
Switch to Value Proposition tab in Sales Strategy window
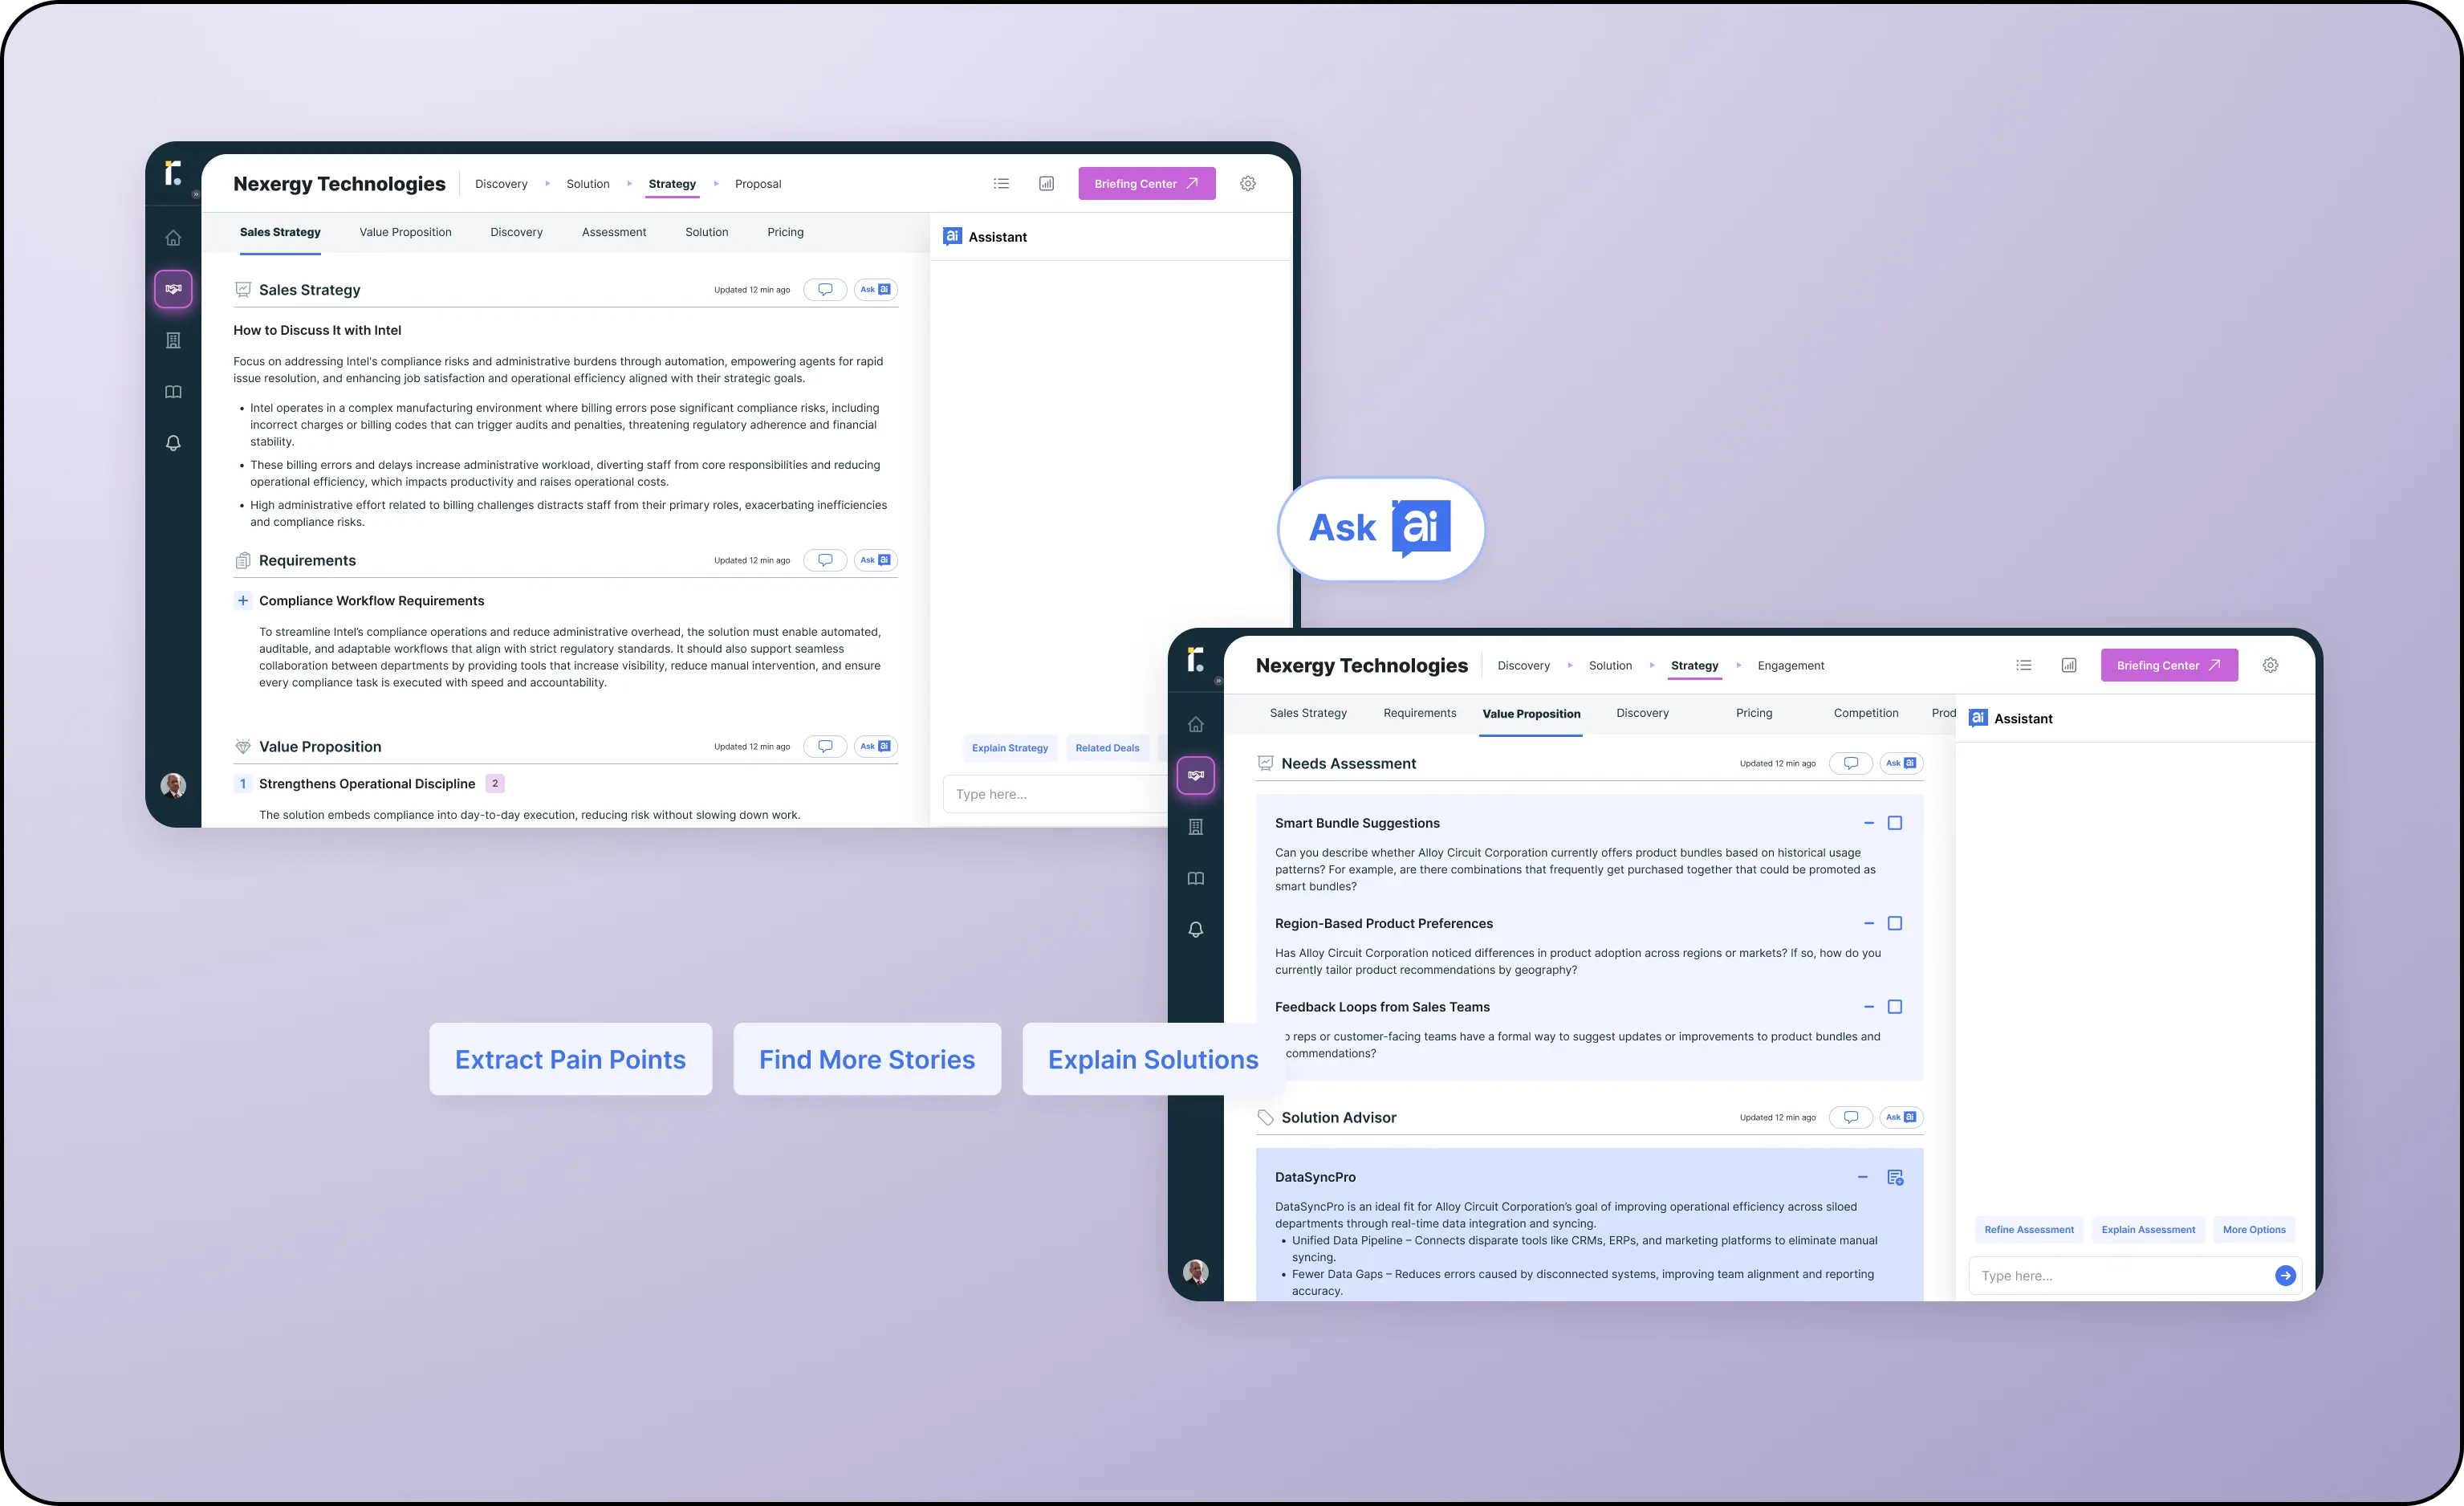[405, 232]
